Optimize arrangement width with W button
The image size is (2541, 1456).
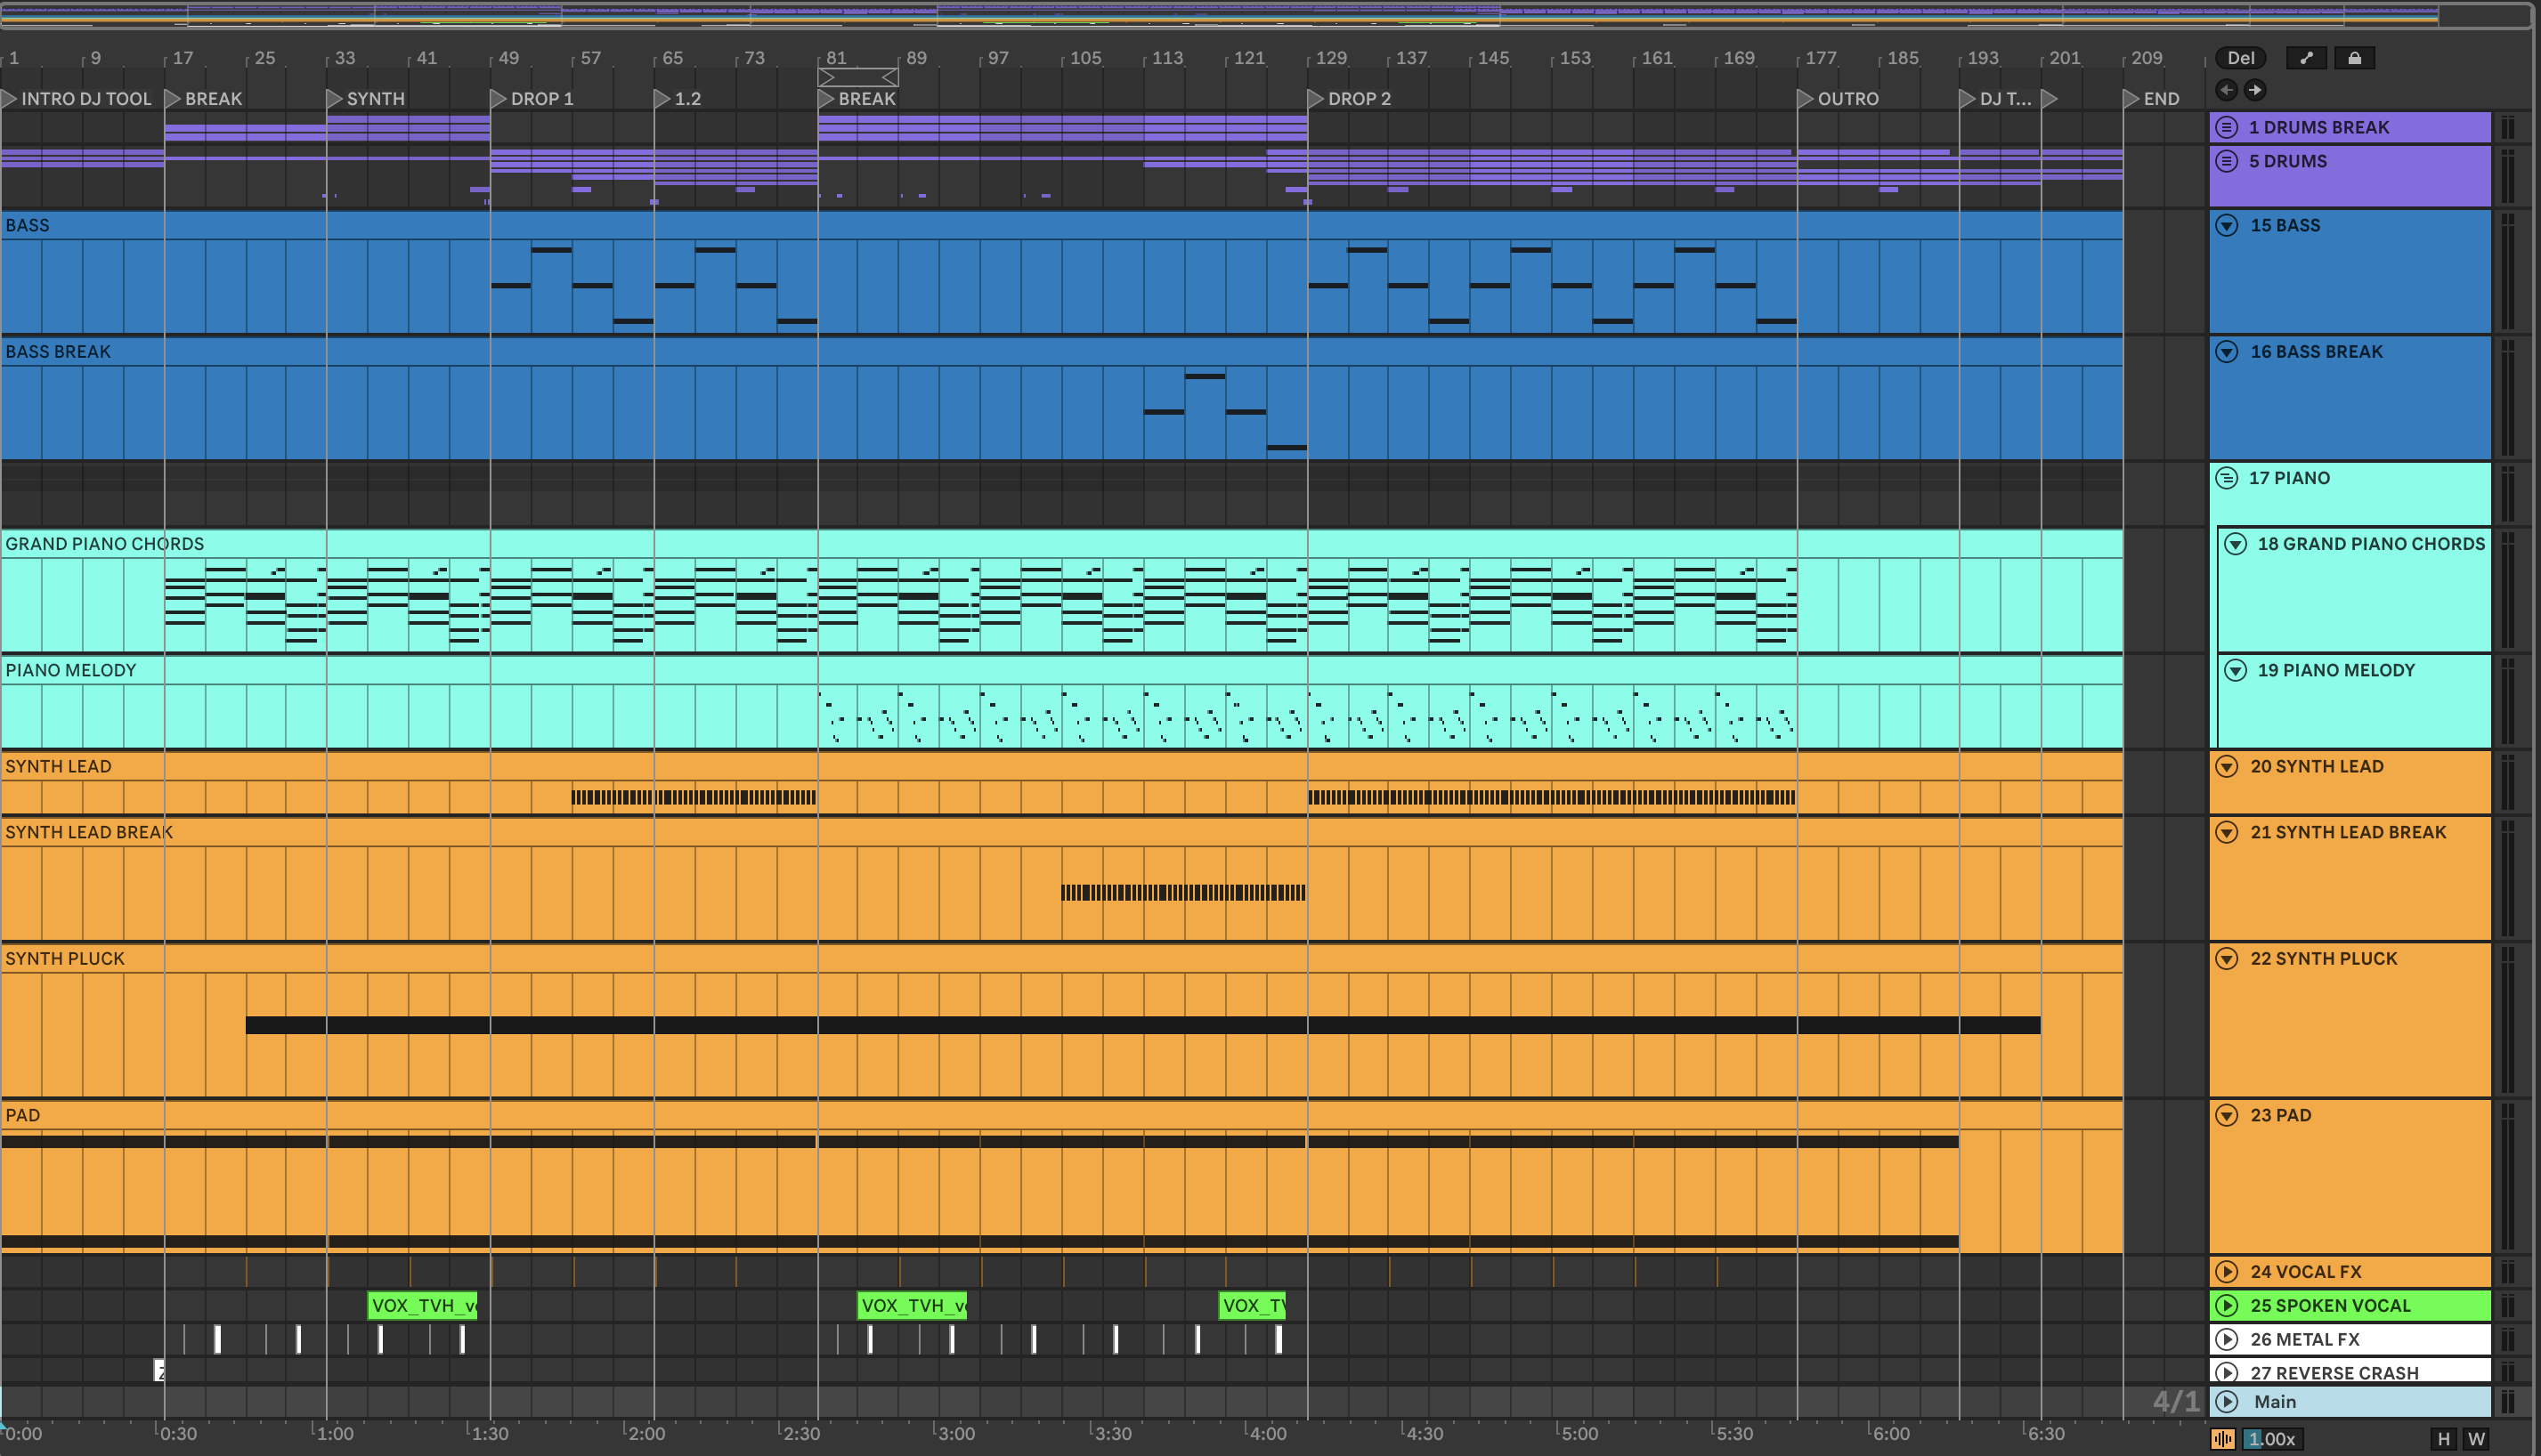coord(2476,1439)
